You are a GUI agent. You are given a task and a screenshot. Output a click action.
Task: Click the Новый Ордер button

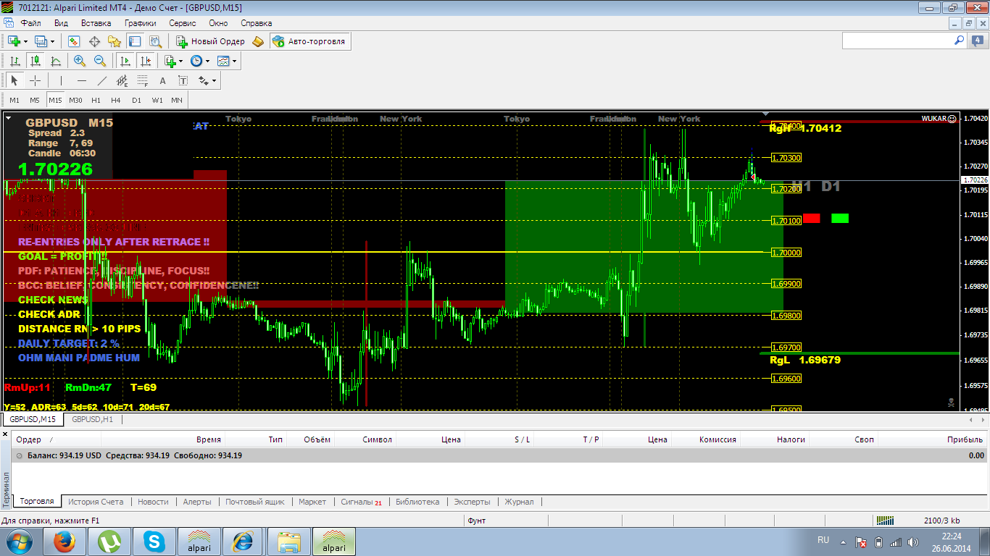pos(211,41)
